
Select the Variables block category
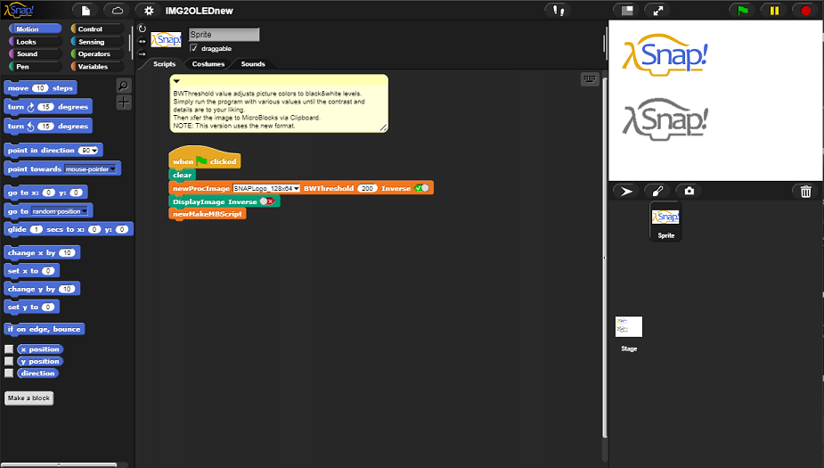tap(97, 66)
